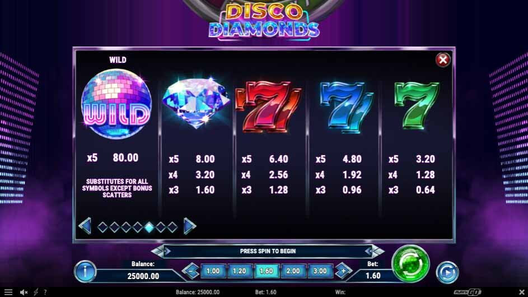Jump to the last paytable page diamond
The image size is (528, 297).
tap(172, 227)
